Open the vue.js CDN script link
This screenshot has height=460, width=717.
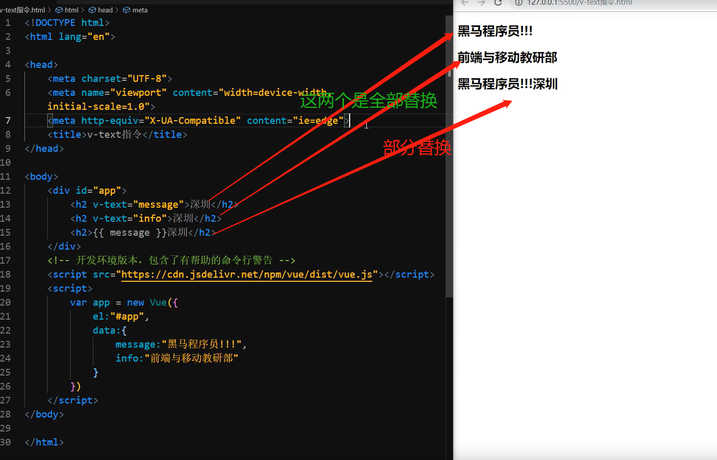click(246, 274)
